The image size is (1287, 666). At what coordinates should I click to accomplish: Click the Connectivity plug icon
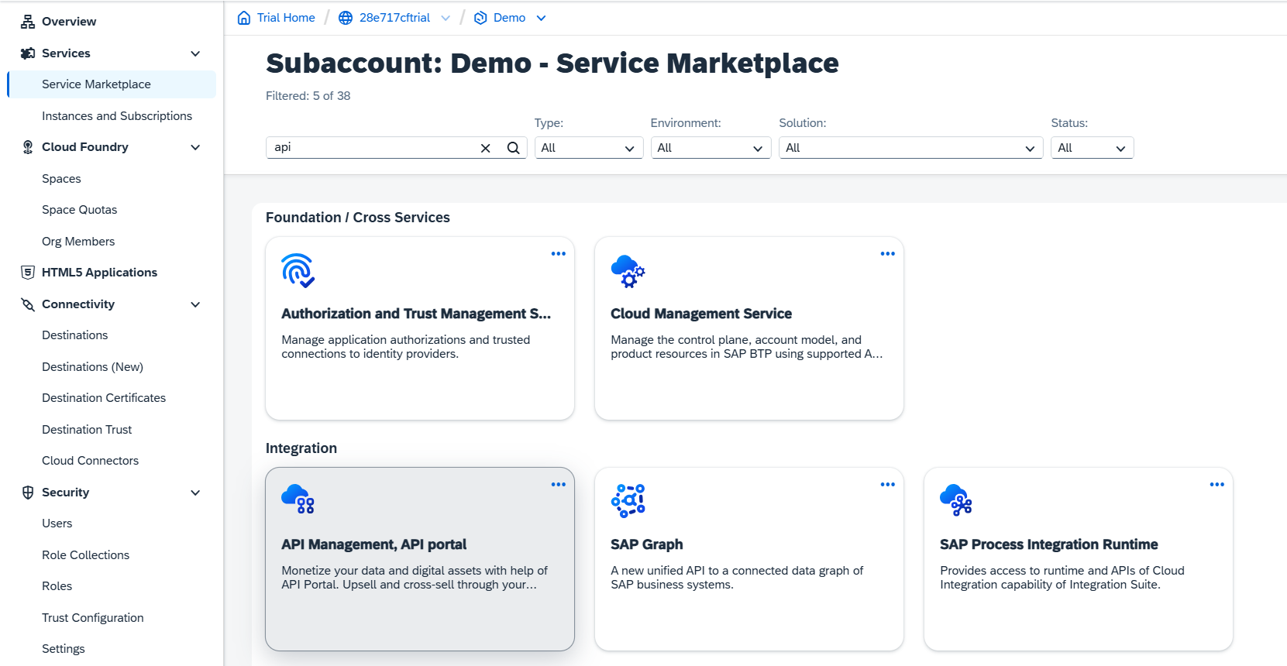tap(28, 304)
